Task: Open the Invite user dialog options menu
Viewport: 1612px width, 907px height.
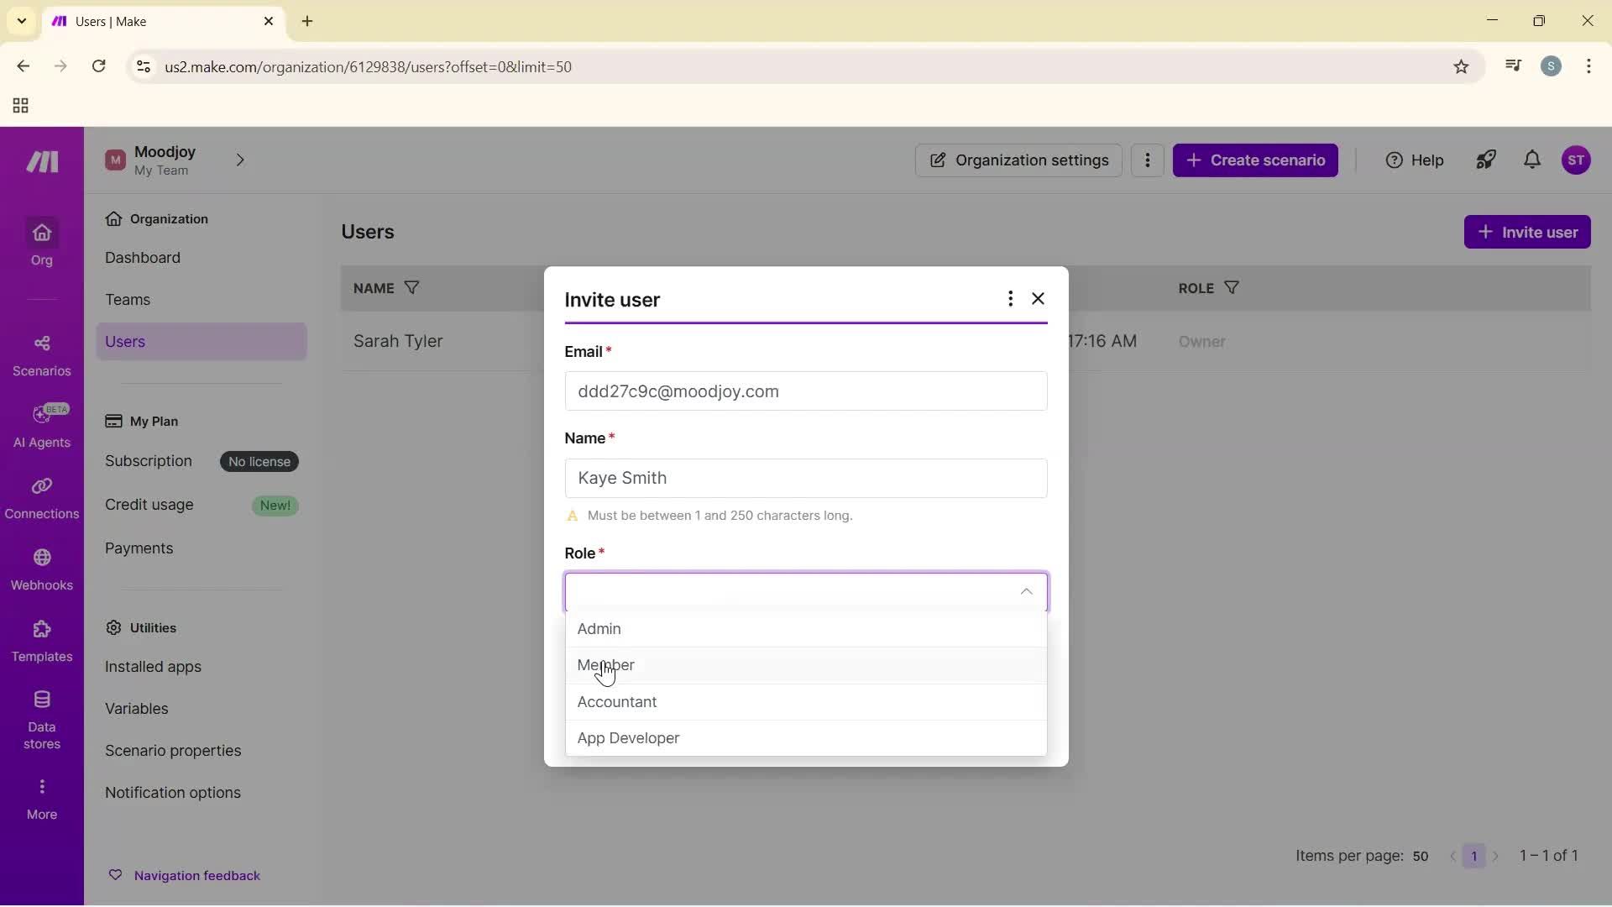Action: pyautogui.click(x=1010, y=298)
